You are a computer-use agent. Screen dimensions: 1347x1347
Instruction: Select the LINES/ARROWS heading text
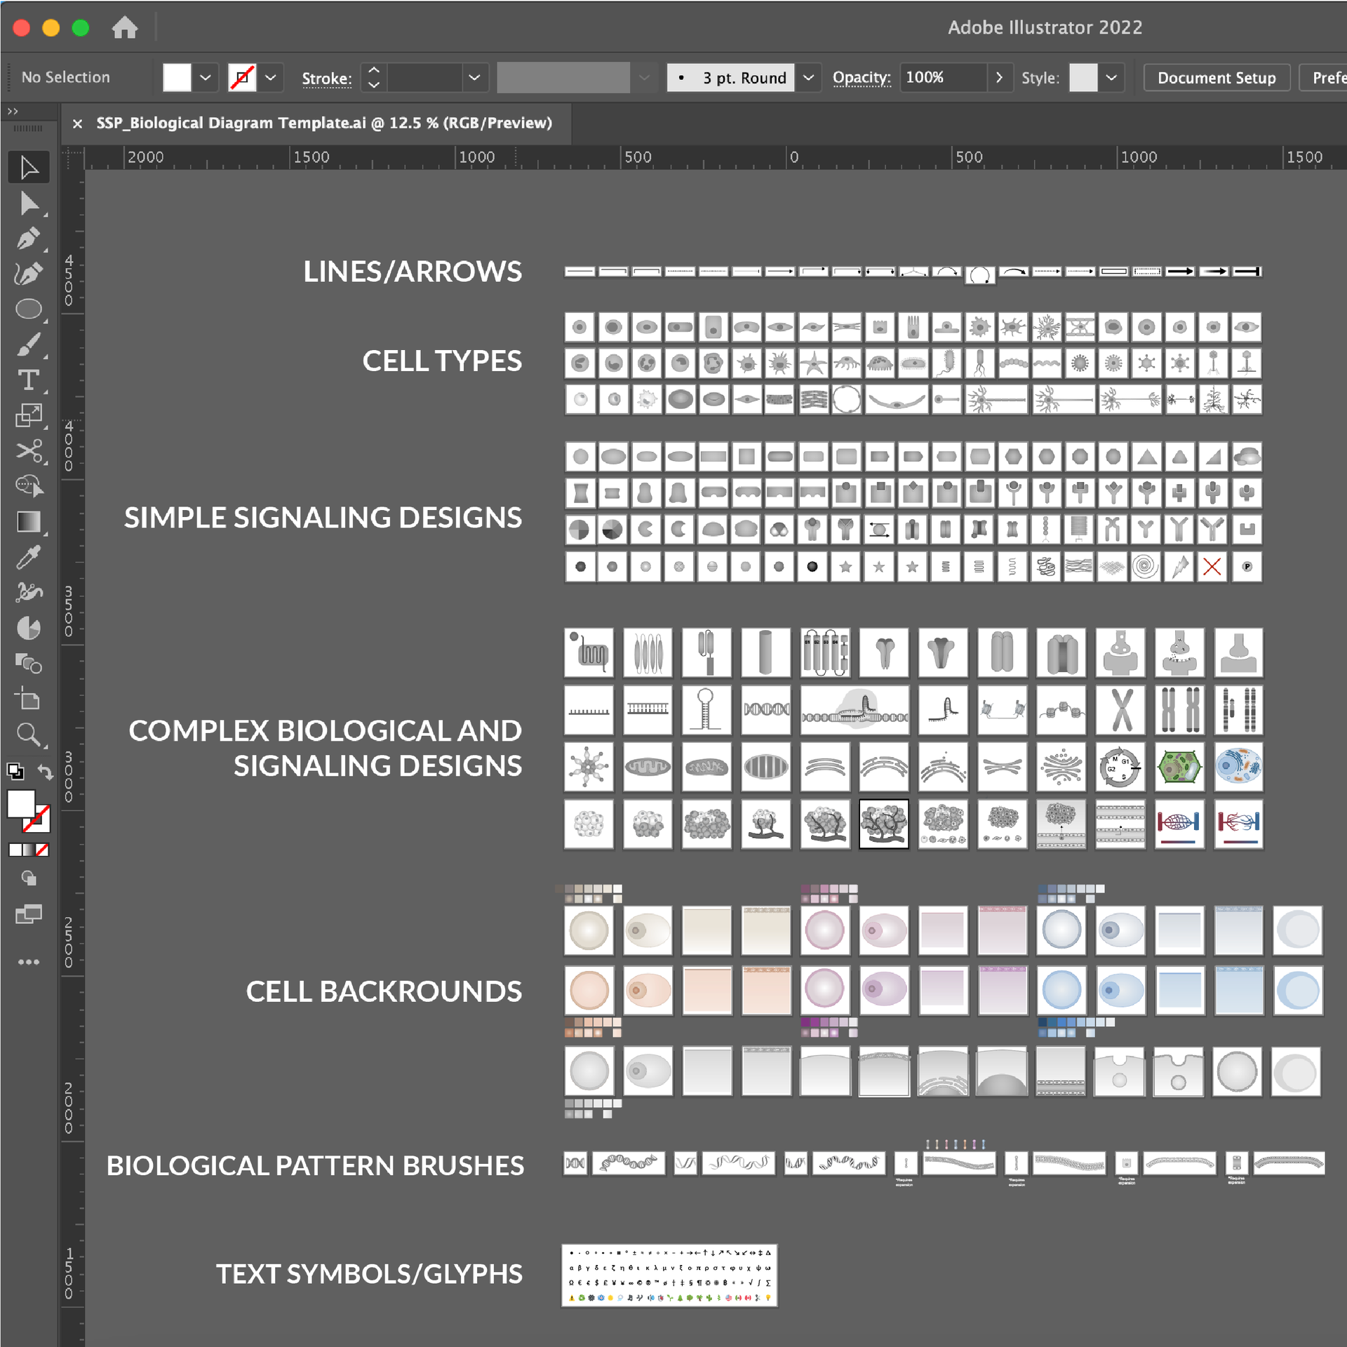413,272
